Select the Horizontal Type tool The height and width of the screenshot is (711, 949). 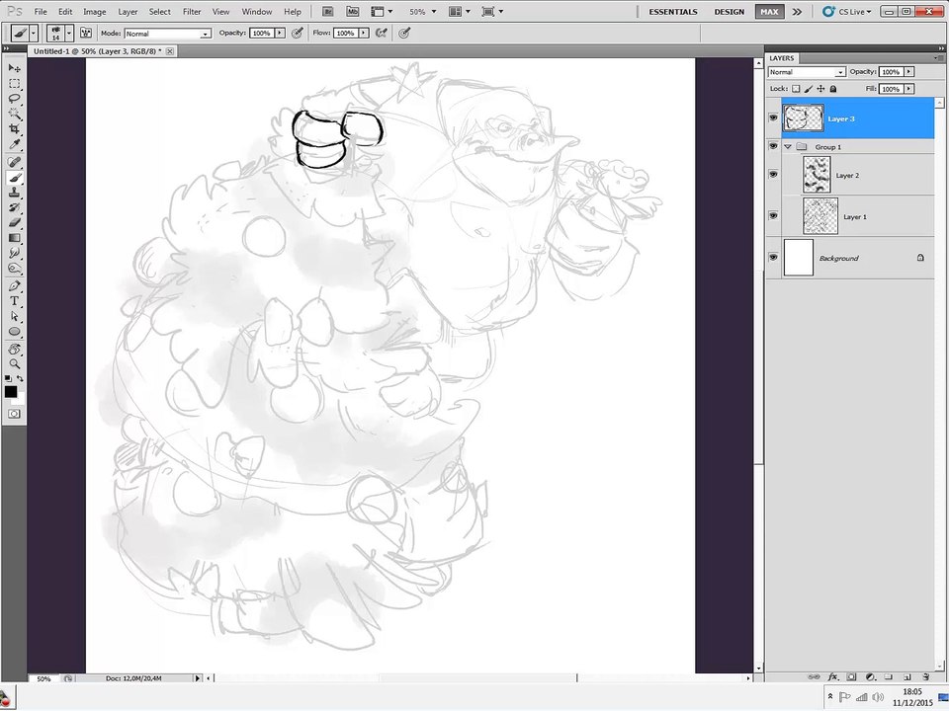(14, 301)
